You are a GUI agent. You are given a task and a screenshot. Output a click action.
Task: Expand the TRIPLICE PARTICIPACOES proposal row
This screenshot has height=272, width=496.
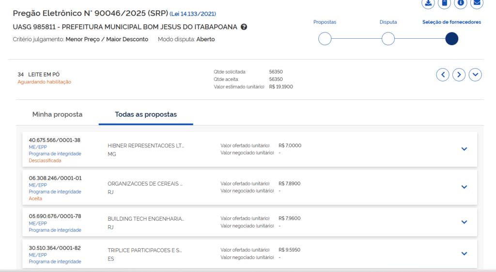tap(464, 253)
